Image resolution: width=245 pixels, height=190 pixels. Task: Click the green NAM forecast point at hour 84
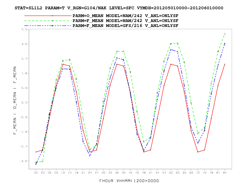pyautogui.click(x=225, y=34)
